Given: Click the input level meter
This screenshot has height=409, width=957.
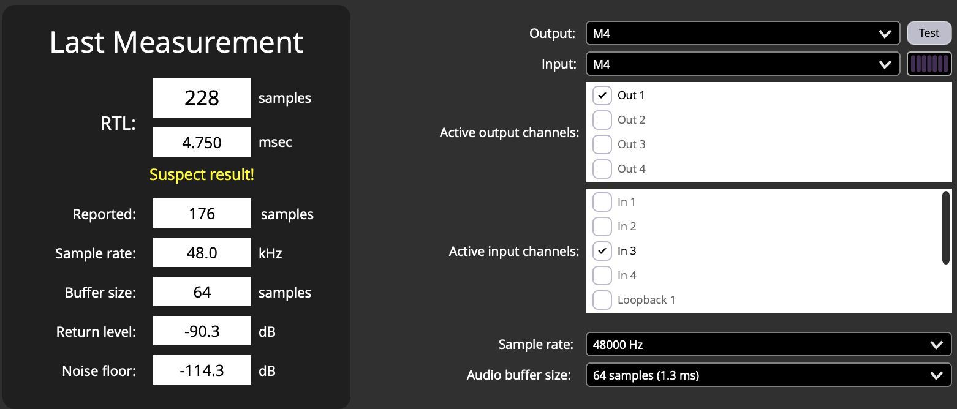Looking at the screenshot, I should pos(929,64).
